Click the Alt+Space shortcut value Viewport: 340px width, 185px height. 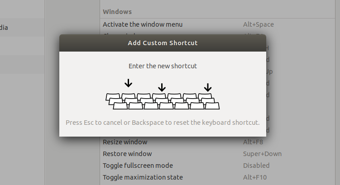[258, 24]
